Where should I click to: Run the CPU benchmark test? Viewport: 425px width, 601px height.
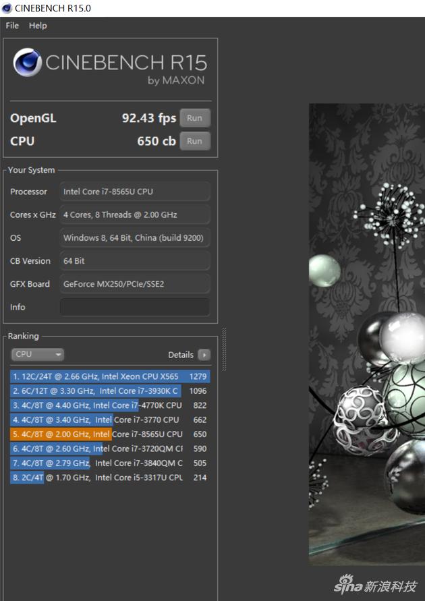[195, 141]
